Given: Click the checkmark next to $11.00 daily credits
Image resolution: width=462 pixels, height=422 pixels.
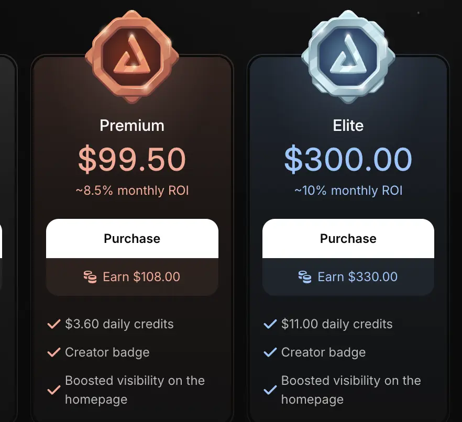Looking at the screenshot, I should 270,325.
